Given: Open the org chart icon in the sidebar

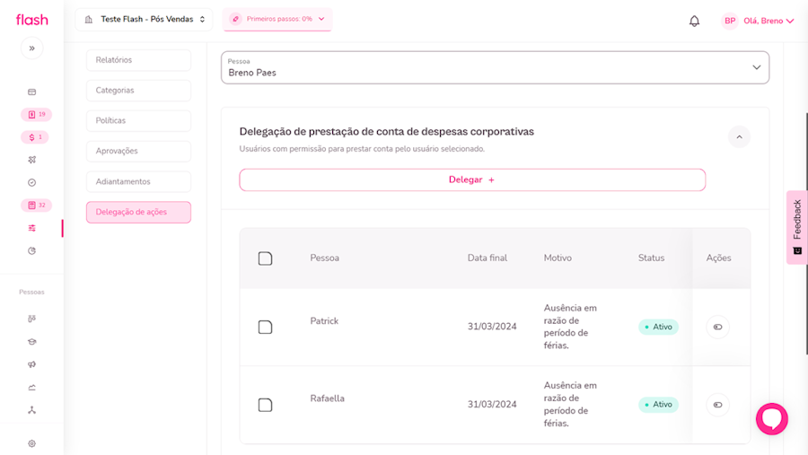Looking at the screenshot, I should (32, 410).
